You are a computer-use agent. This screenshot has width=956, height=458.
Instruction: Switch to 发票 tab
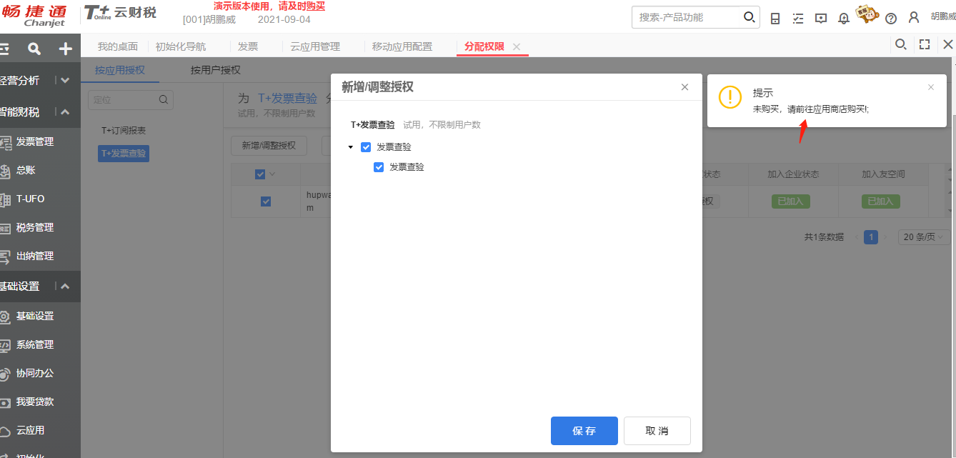pos(248,46)
